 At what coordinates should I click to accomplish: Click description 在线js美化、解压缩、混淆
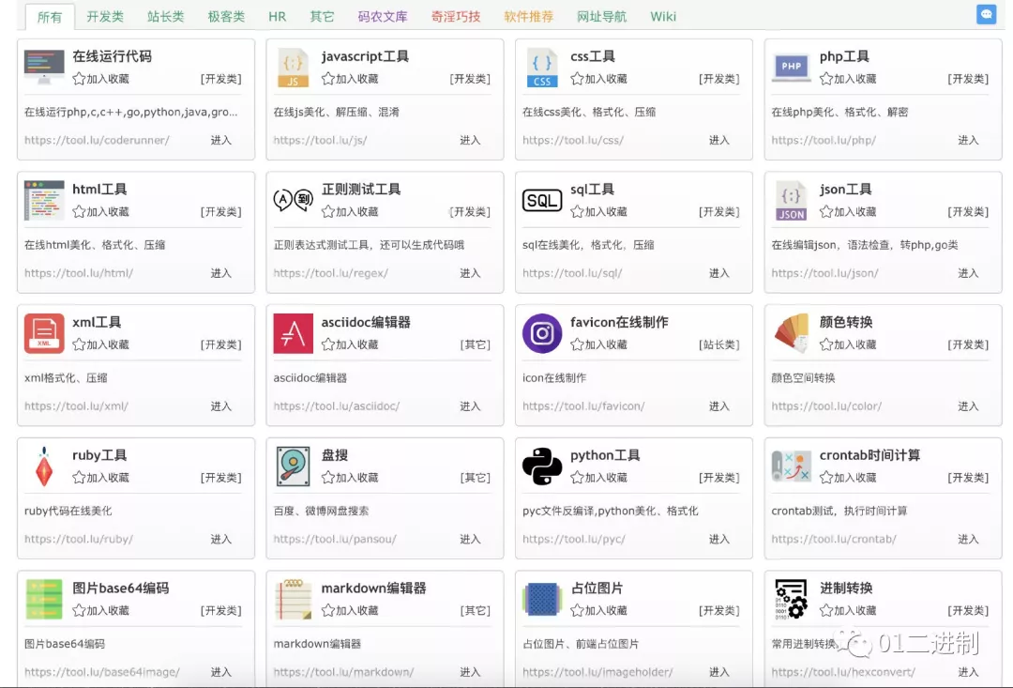pyautogui.click(x=336, y=112)
